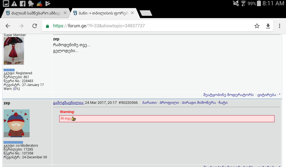Open the cleaner broom notification icon
This screenshot has width=286, height=167.
tap(39, 3)
